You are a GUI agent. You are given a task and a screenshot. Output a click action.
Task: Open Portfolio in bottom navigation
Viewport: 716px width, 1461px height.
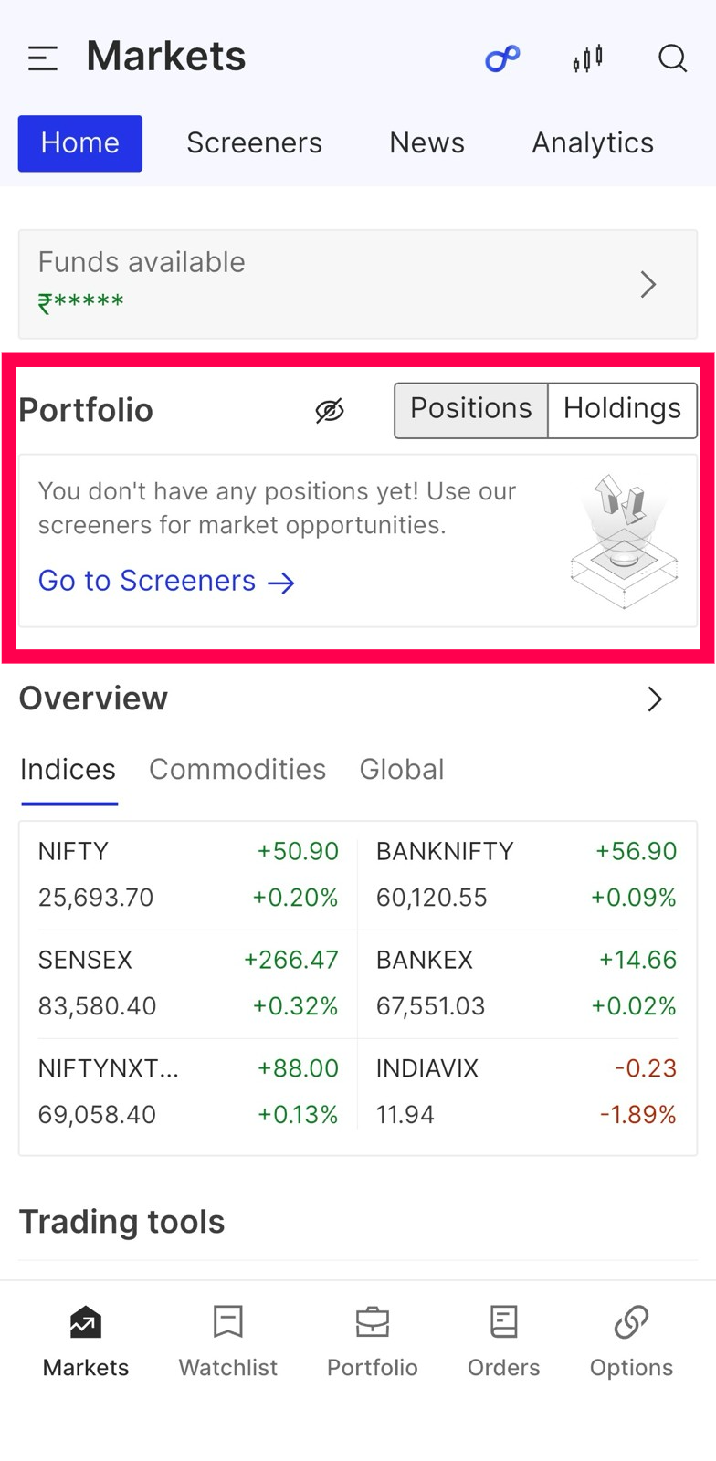(372, 1340)
